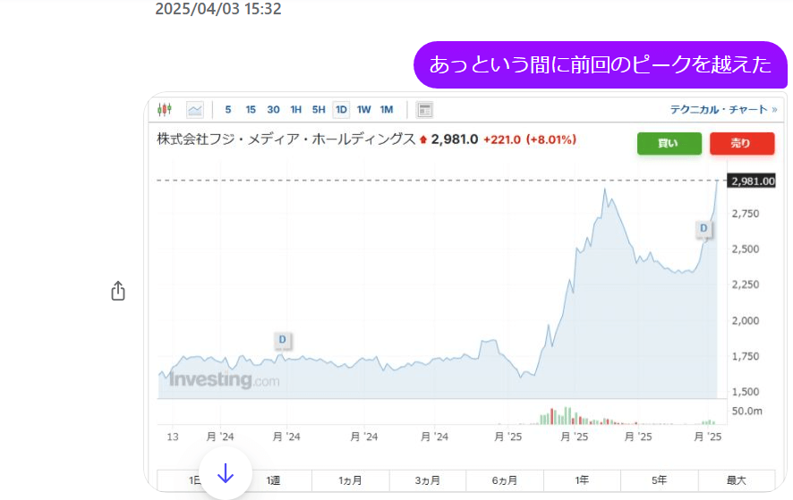
Task: Open the purple chat message bubble
Action: click(x=600, y=64)
